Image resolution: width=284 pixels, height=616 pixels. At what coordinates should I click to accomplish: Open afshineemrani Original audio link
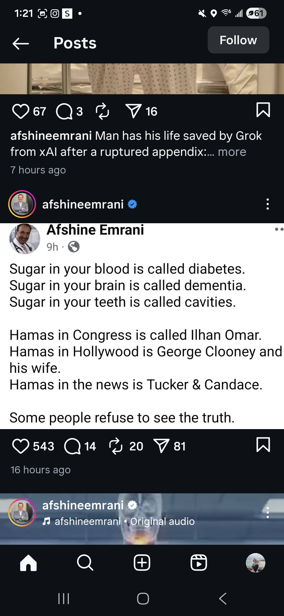coord(124,521)
